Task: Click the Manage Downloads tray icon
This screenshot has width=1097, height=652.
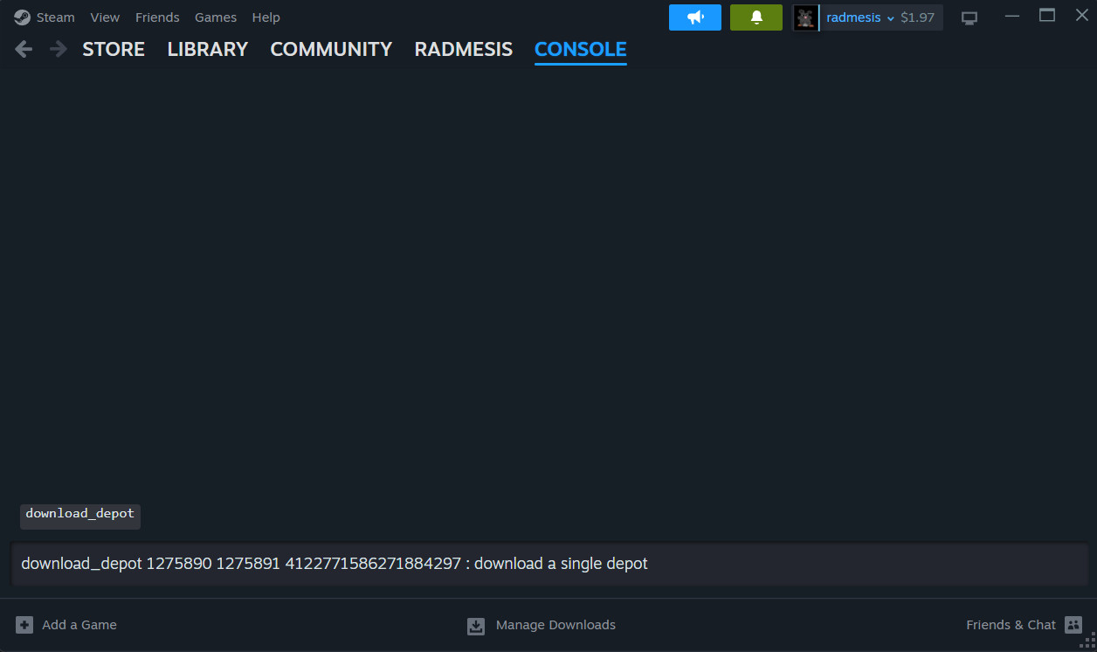Action: pyautogui.click(x=476, y=626)
